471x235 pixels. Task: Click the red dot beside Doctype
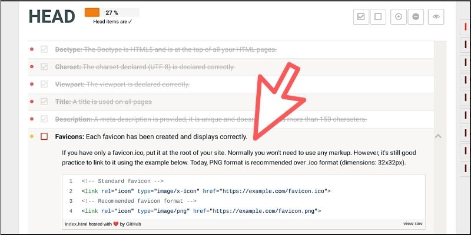pyautogui.click(x=32, y=49)
